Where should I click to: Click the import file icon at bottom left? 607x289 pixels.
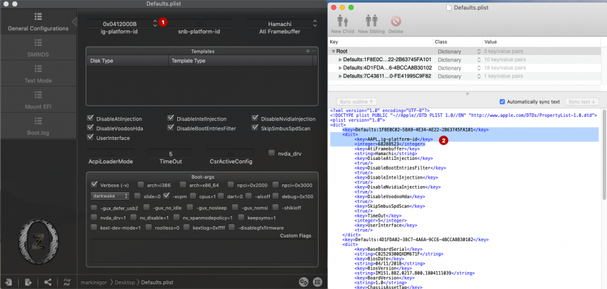(x=8, y=282)
